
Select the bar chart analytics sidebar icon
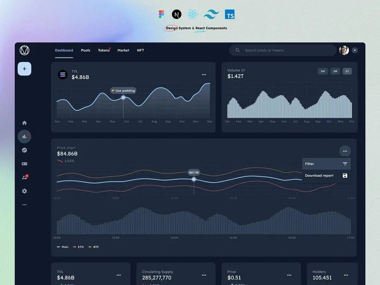[24, 136]
